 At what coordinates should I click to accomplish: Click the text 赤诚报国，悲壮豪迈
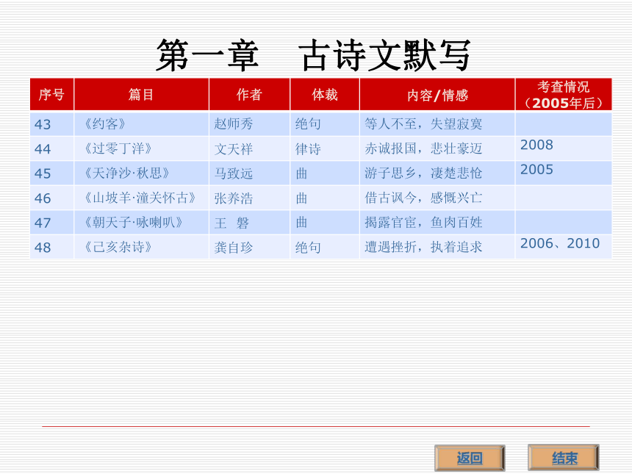[423, 148]
